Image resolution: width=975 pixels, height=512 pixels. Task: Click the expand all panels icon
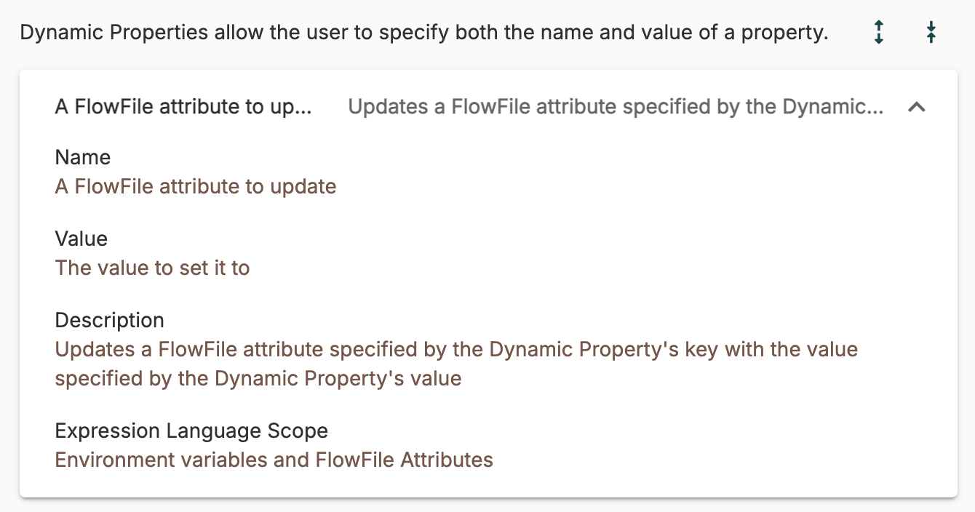(879, 33)
